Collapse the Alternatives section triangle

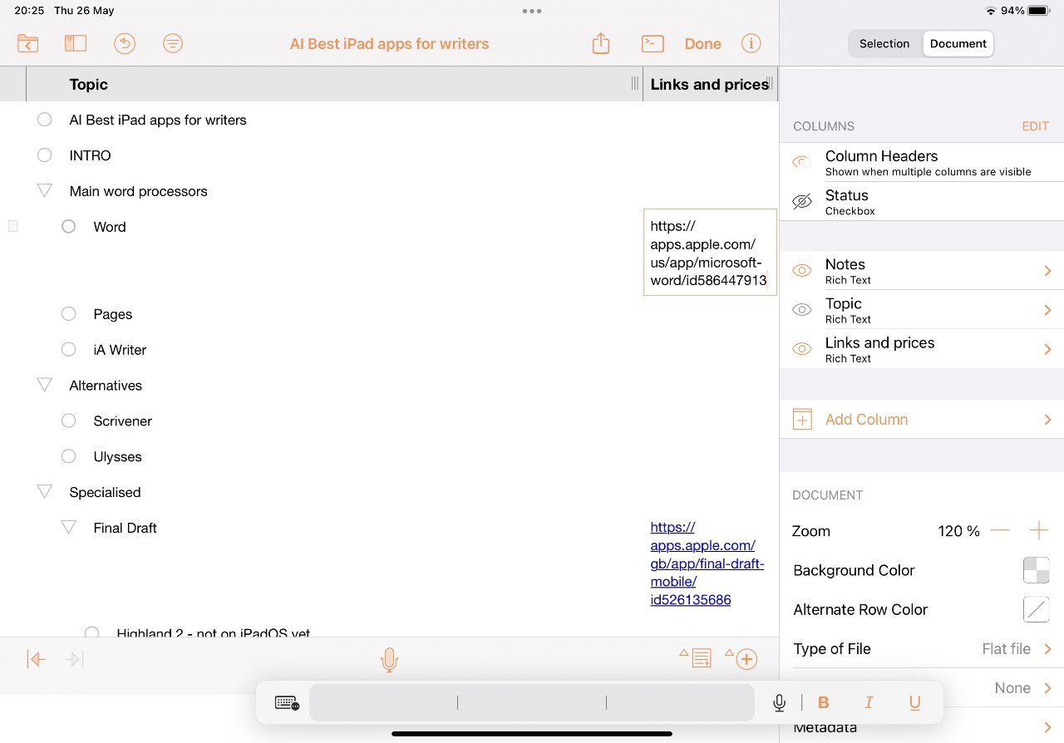(x=45, y=385)
